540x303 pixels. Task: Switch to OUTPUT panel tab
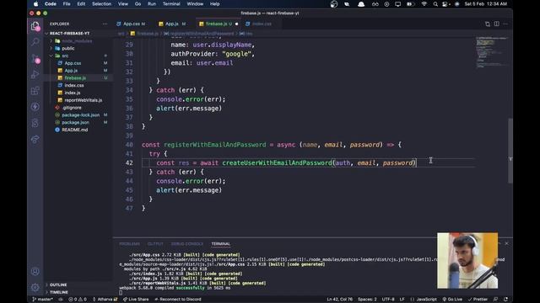[155, 243]
